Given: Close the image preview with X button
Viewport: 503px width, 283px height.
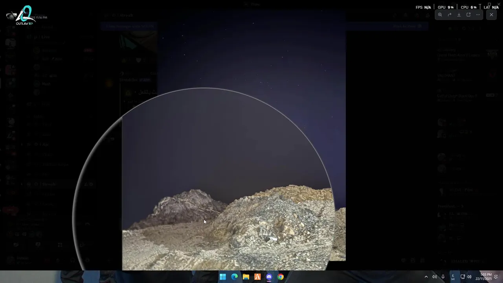Looking at the screenshot, I should coord(491,15).
